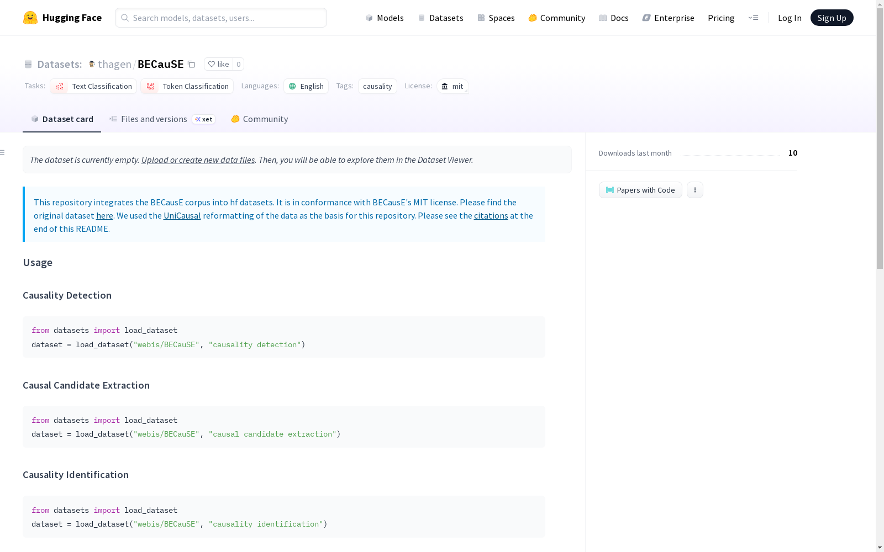
Task: Click the thagen avatar icon
Action: [92, 64]
